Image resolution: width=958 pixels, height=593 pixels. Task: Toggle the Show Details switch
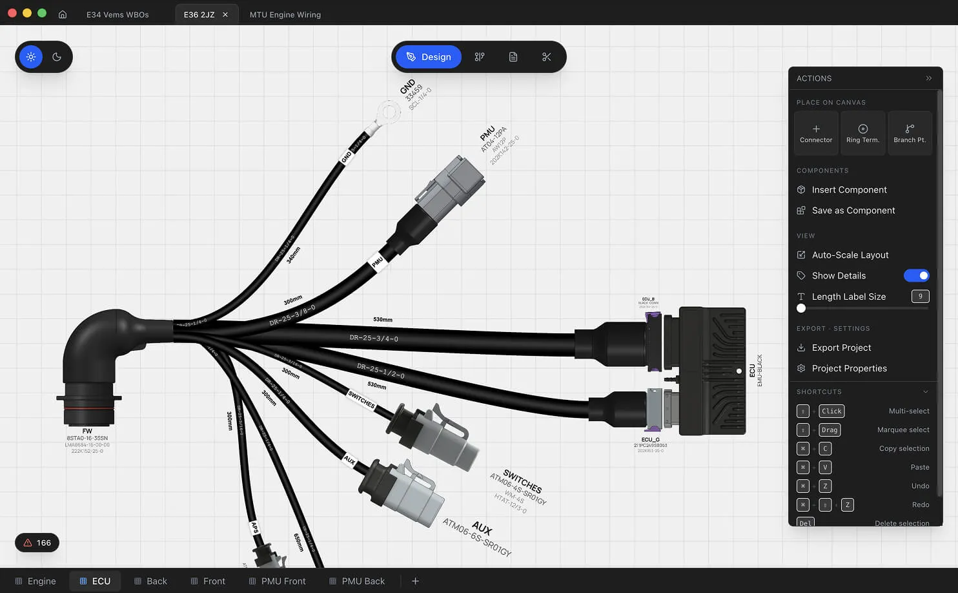pos(917,276)
